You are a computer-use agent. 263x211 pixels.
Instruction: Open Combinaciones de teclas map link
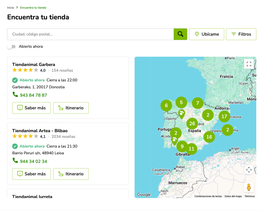tap(208, 196)
